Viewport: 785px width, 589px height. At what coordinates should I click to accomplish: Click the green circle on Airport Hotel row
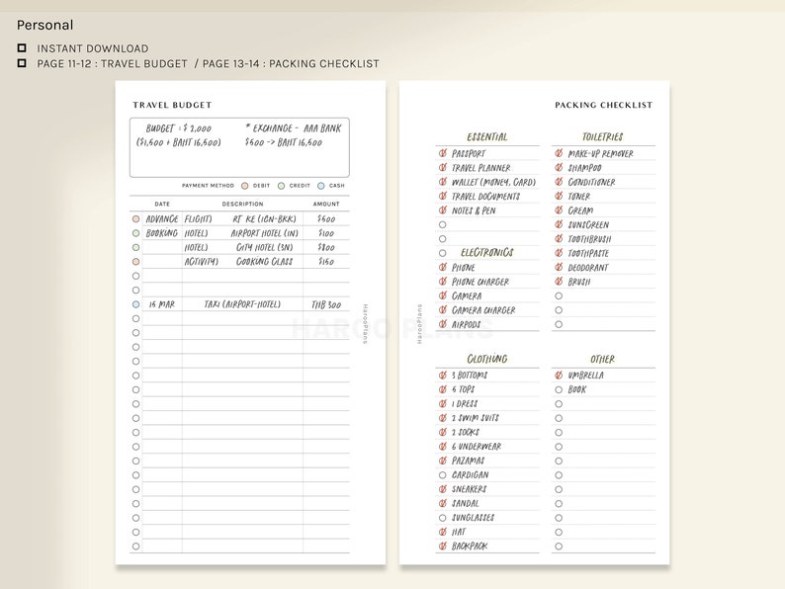135,233
